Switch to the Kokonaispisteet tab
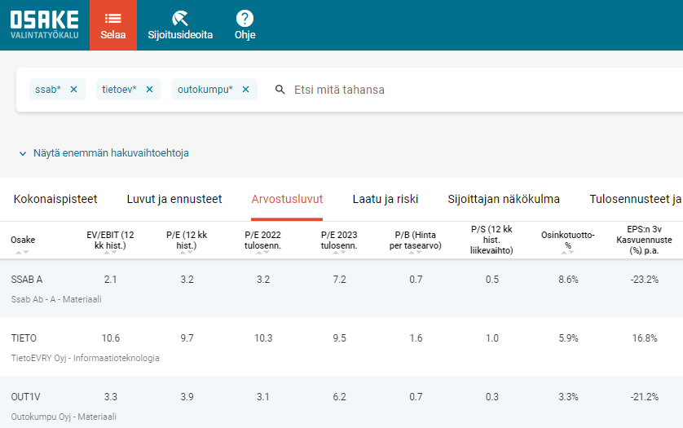The width and height of the screenshot is (683, 428). click(x=55, y=199)
